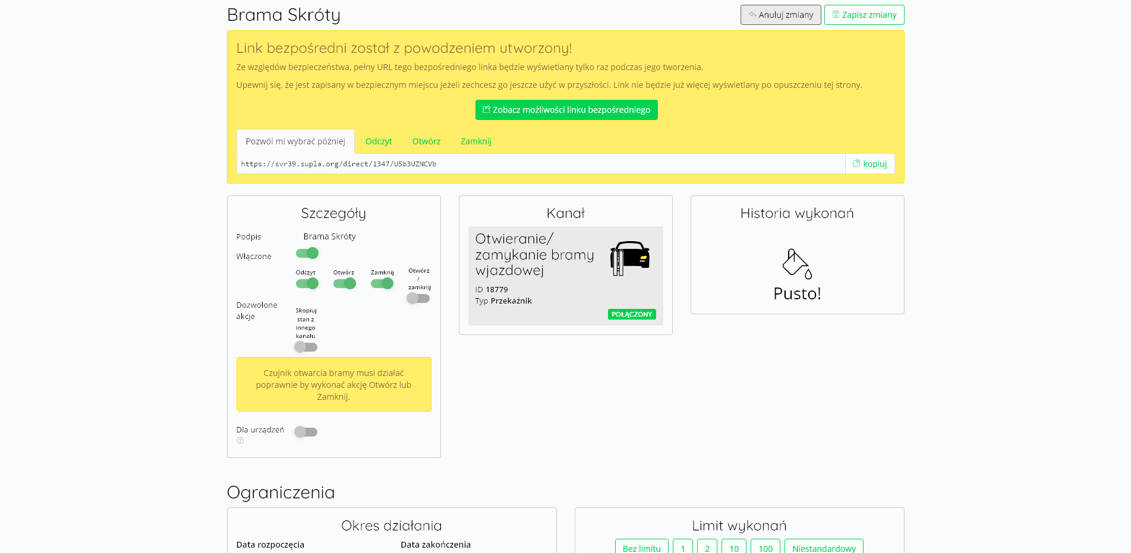Click the Link bezpośredni został utworzony heading
This screenshot has width=1131, height=553.
(x=404, y=48)
